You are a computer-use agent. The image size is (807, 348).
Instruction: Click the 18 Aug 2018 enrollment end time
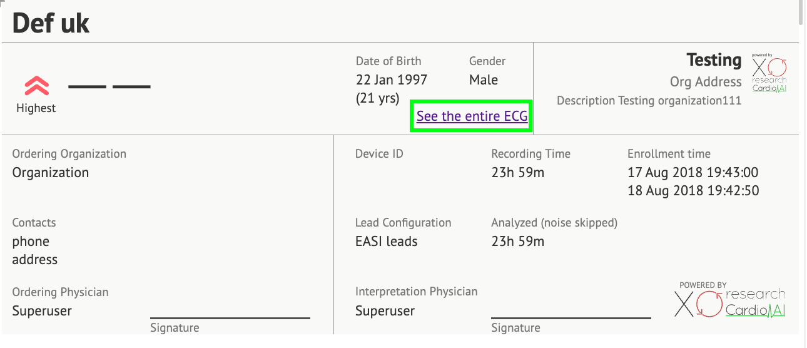(x=693, y=191)
